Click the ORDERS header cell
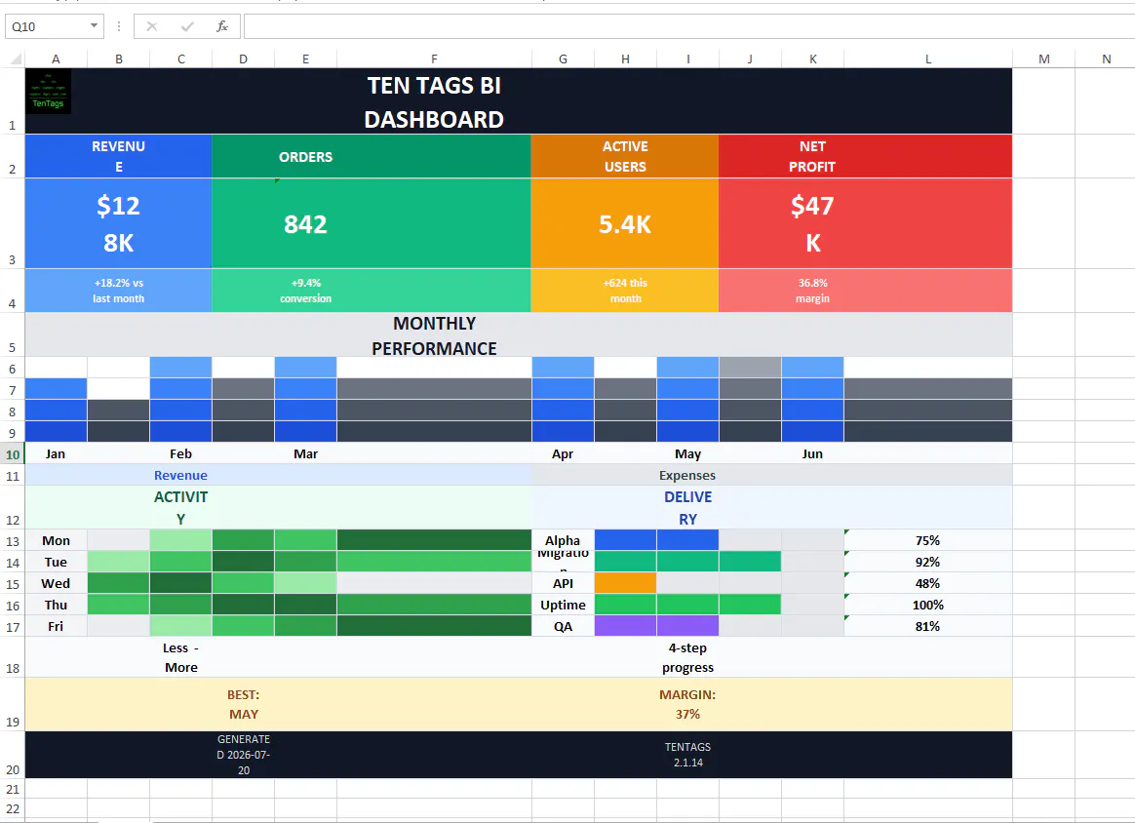 click(x=372, y=156)
